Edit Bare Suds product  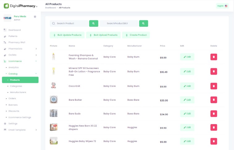click(x=187, y=114)
